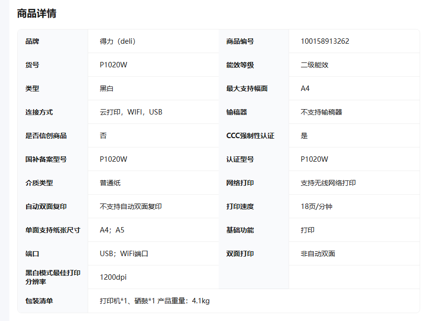Click P1020W value for 认证型号
Viewport: 428px width, 321px height.
pyautogui.click(x=314, y=159)
